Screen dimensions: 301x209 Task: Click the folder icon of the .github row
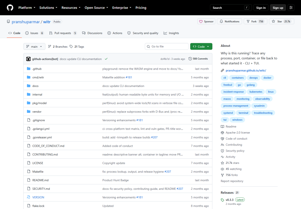click(29, 69)
